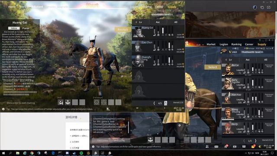277x156 pixels.
Task: Click first skill icon in right window
Action: tap(150, 140)
